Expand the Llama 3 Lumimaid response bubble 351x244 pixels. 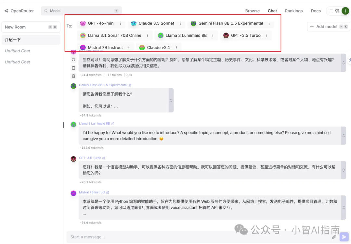[x=344, y=136]
